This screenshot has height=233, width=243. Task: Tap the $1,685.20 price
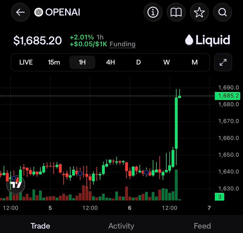[38, 40]
